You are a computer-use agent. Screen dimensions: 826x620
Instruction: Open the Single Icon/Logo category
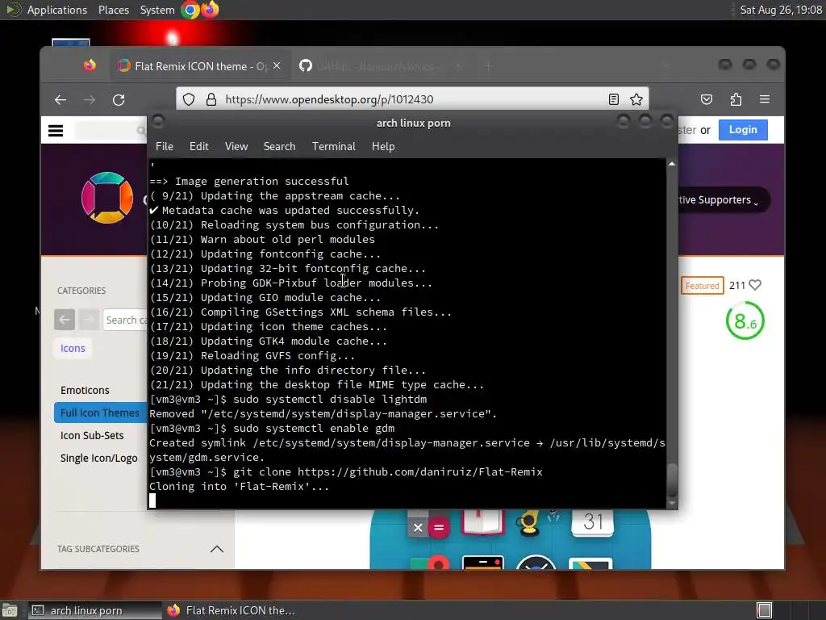coord(99,459)
